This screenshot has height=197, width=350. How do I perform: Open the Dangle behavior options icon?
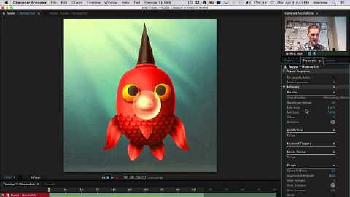(334, 165)
